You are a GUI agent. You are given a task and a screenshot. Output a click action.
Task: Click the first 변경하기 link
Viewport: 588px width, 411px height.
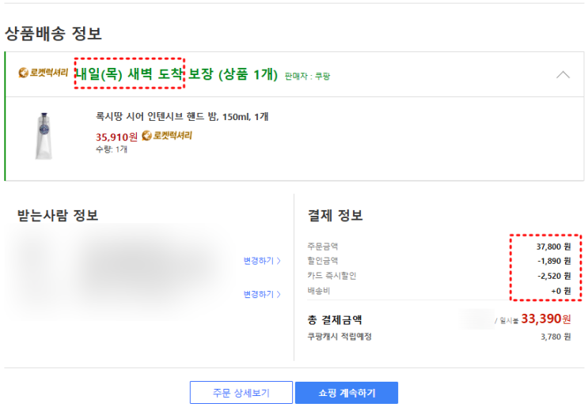[x=262, y=261]
